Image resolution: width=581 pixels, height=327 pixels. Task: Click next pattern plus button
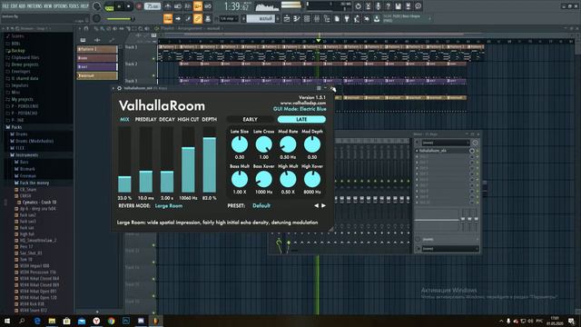(x=278, y=18)
